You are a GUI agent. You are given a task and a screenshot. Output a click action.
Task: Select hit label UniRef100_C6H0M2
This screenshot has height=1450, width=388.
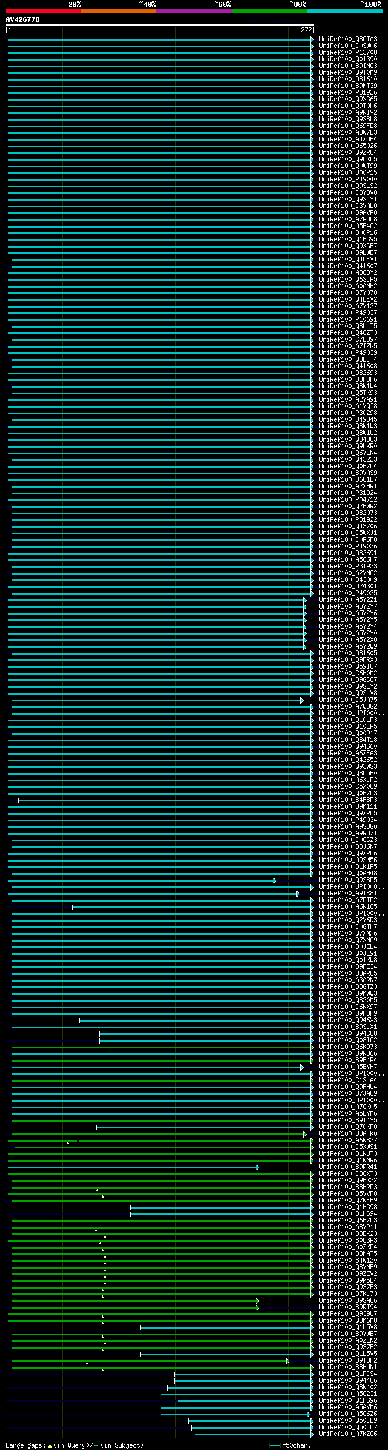(x=348, y=673)
